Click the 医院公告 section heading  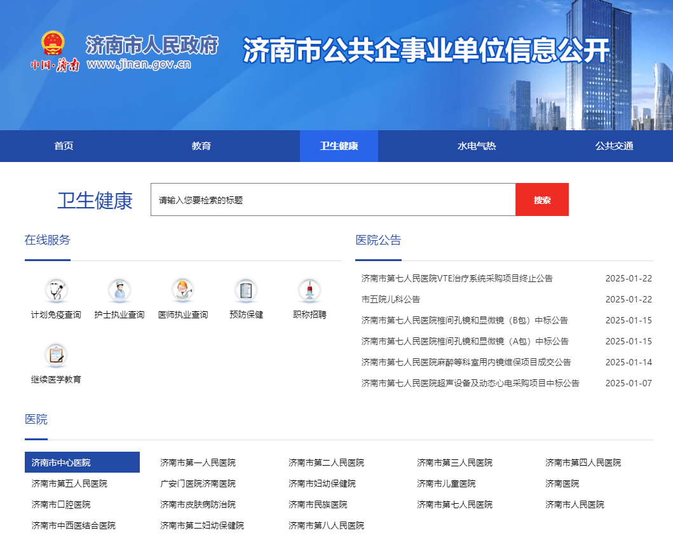[x=378, y=240]
